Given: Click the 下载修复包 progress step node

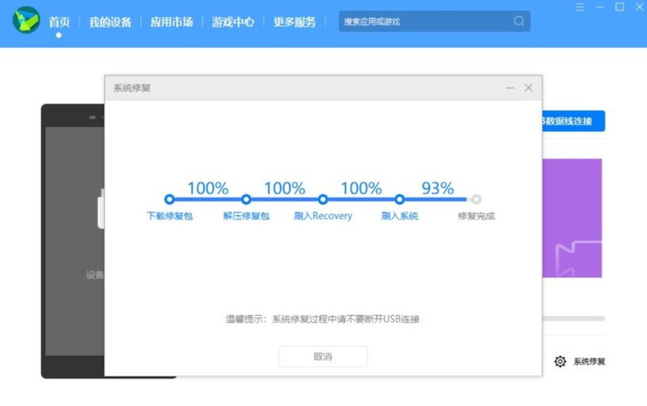Looking at the screenshot, I should pos(169,199).
